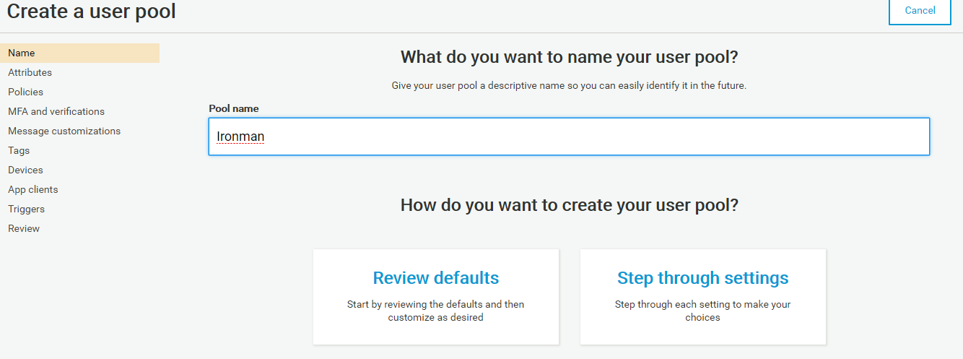This screenshot has width=963, height=359.
Task: Open the Attributes section
Action: pyautogui.click(x=30, y=73)
